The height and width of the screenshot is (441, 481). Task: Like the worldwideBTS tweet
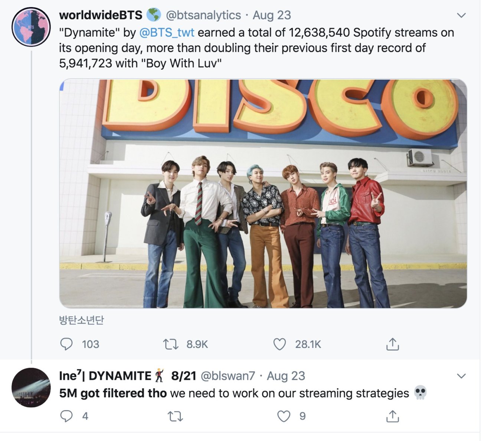point(281,344)
